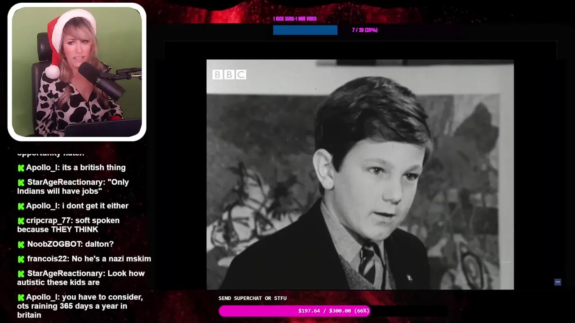This screenshot has width=575, height=323.
Task: Click the 'raining 365 days a year' message
Action: (x=80, y=306)
